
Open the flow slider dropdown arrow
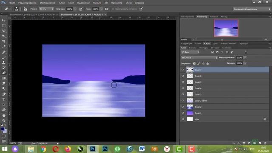click(101, 9)
